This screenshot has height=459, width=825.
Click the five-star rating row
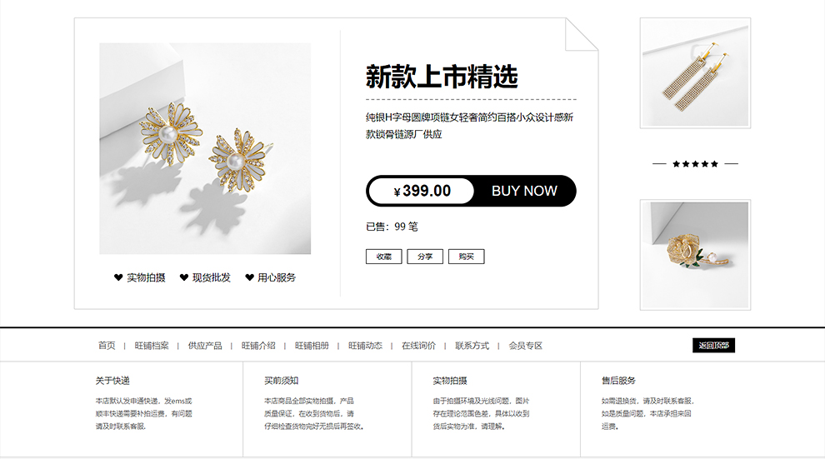695,164
